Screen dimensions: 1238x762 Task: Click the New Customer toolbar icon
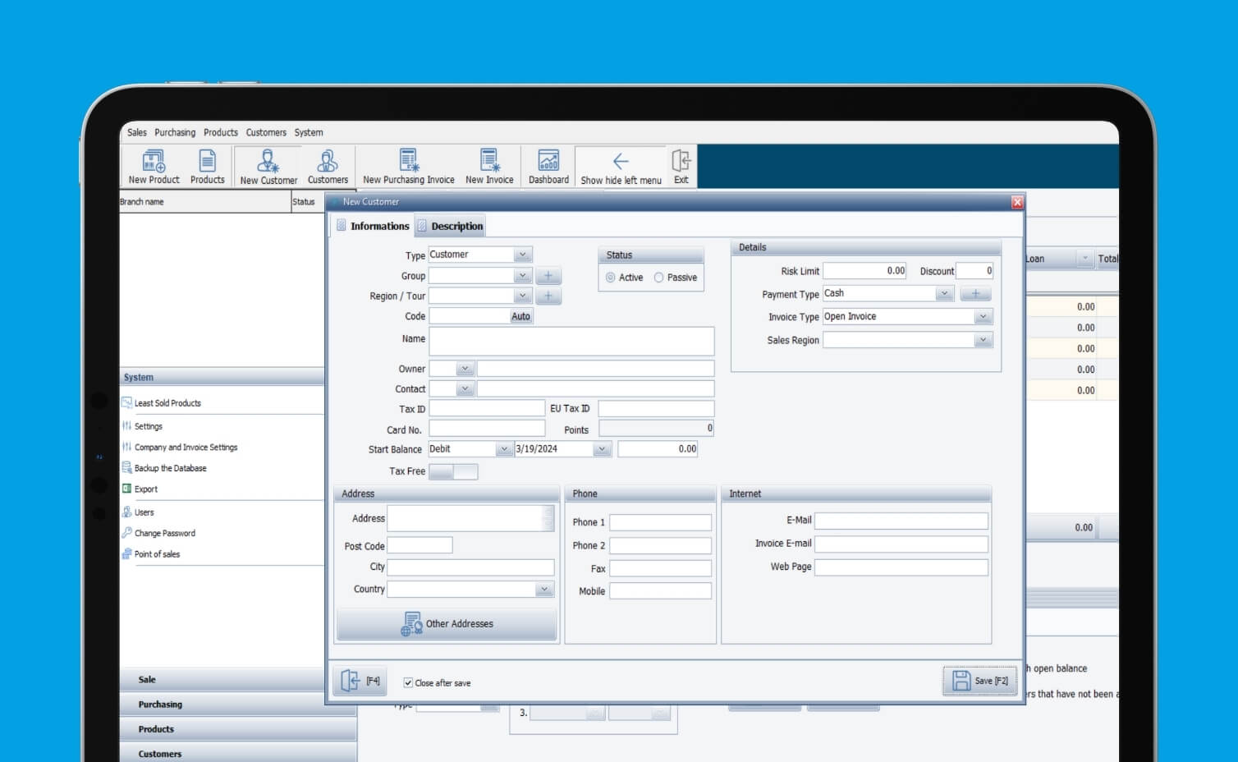pyautogui.click(x=268, y=167)
